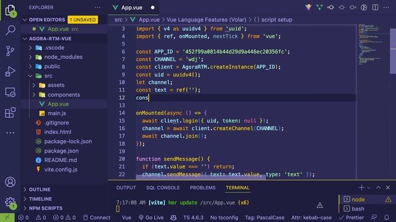The image size is (396, 222).
Task: Expand the Outline section
Action: [x=25, y=189]
